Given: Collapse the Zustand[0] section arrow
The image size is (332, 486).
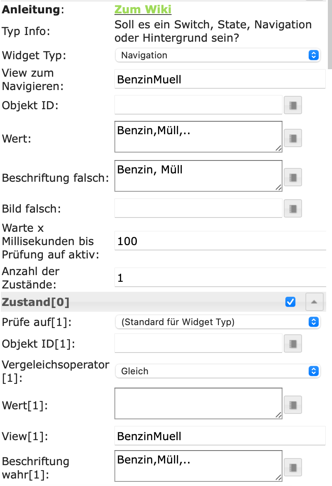Looking at the screenshot, I should (314, 302).
